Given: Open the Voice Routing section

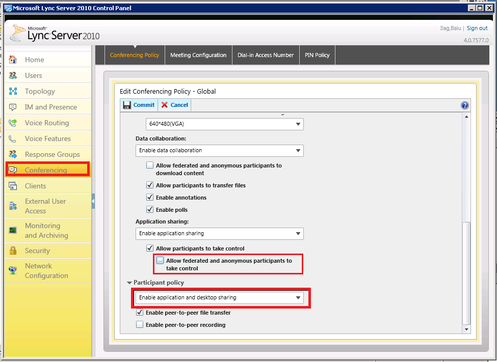Looking at the screenshot, I should (48, 123).
